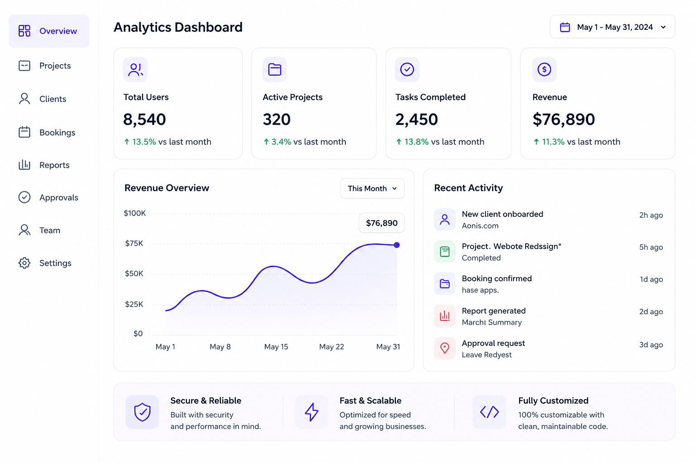Click the Approvals checkmark circle icon
Viewport: 695px width, 463px height.
tap(24, 197)
